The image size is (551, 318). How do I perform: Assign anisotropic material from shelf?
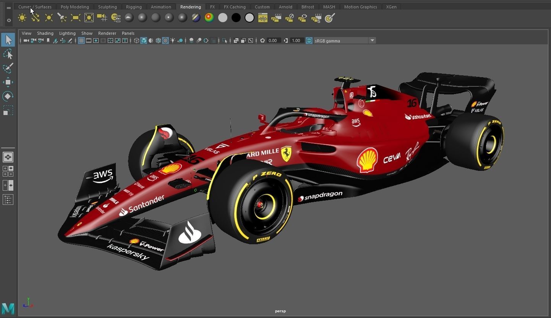pyautogui.click(x=129, y=18)
